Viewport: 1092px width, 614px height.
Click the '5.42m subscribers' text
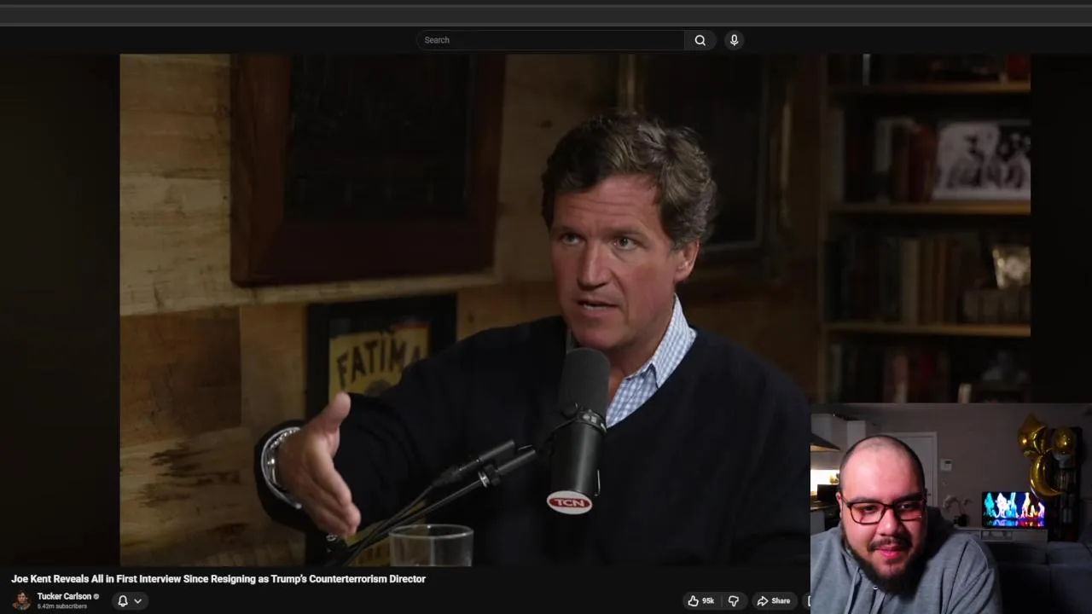tap(61, 606)
